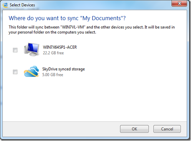Confirm selection with the OK button

134,129
